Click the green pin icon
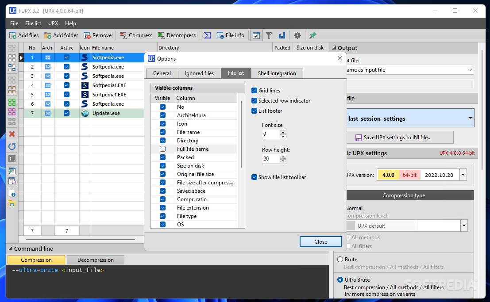This screenshot has height=302, width=490. pyautogui.click(x=313, y=36)
